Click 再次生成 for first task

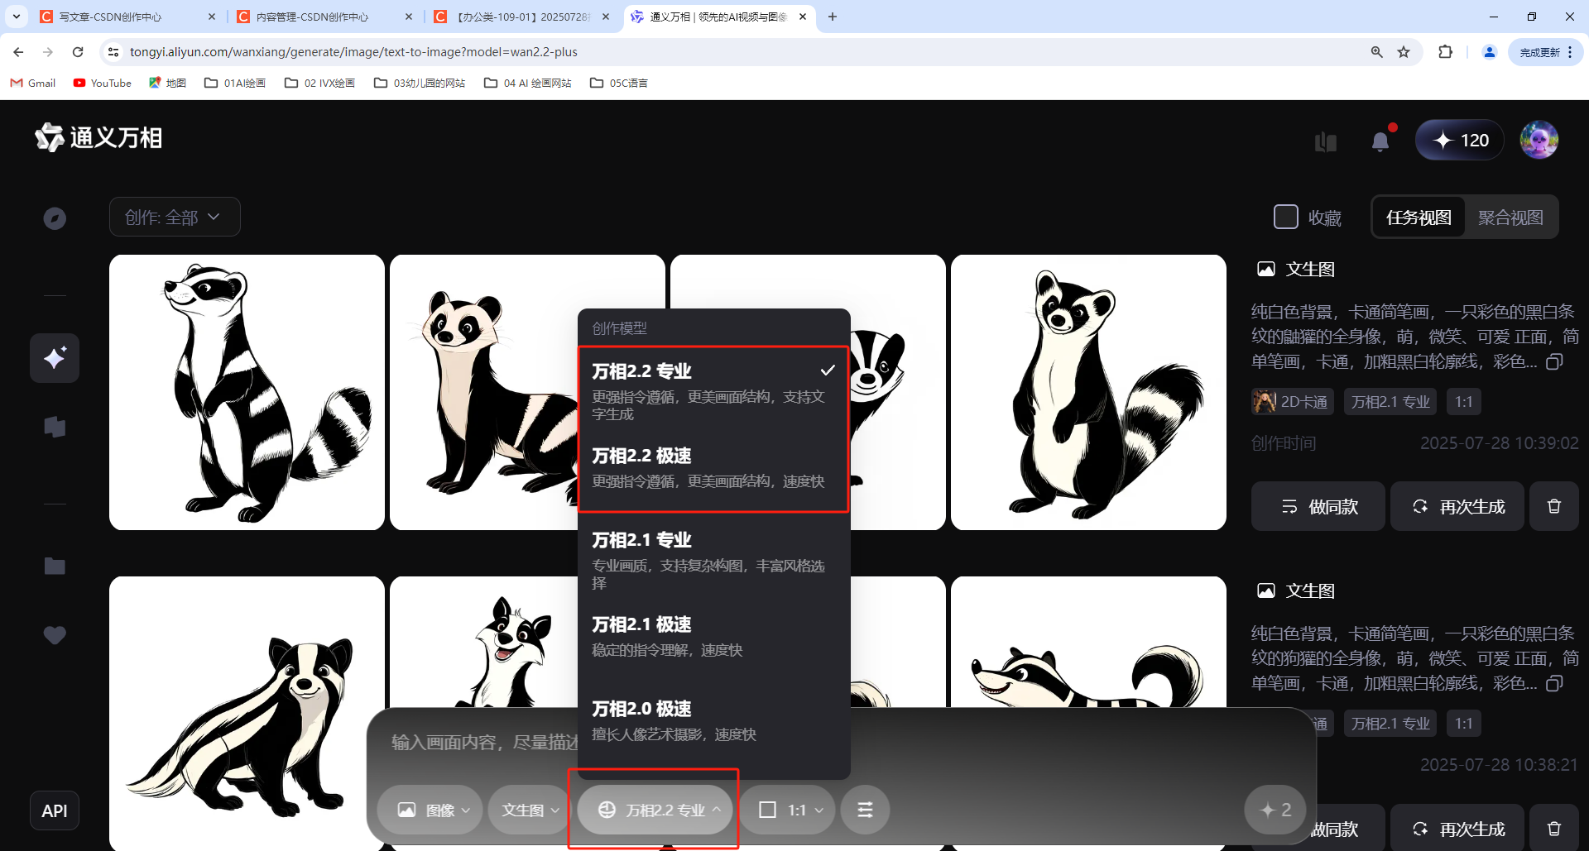1457,506
